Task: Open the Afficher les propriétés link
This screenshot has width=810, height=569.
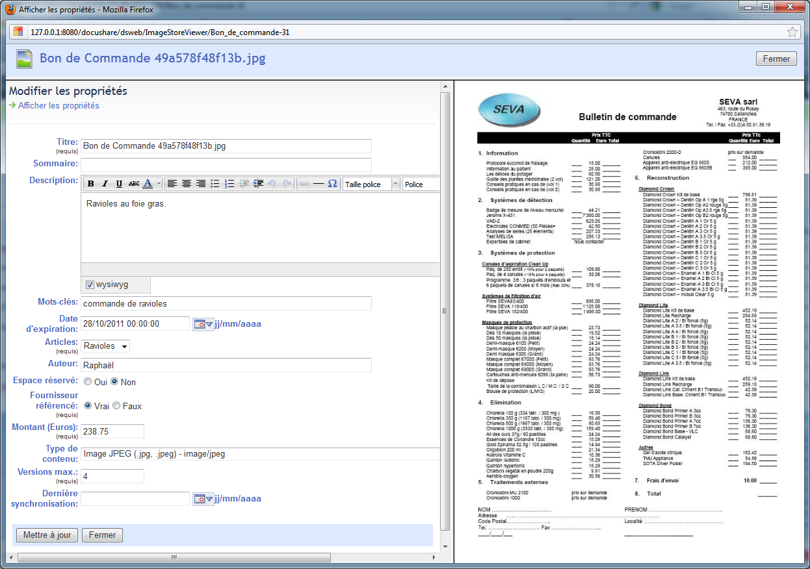Action: point(59,105)
